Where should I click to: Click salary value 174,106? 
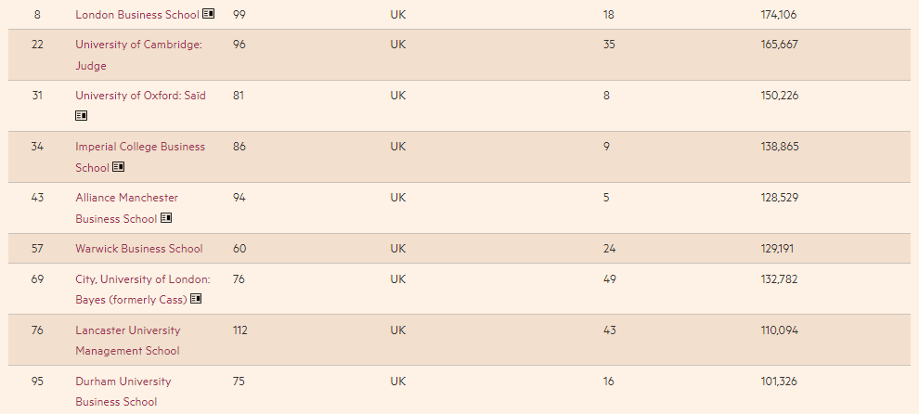click(x=778, y=15)
